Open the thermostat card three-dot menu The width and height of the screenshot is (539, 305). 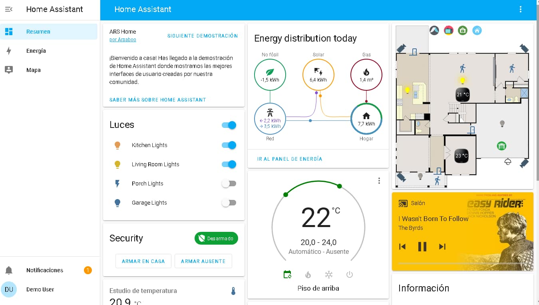click(379, 181)
